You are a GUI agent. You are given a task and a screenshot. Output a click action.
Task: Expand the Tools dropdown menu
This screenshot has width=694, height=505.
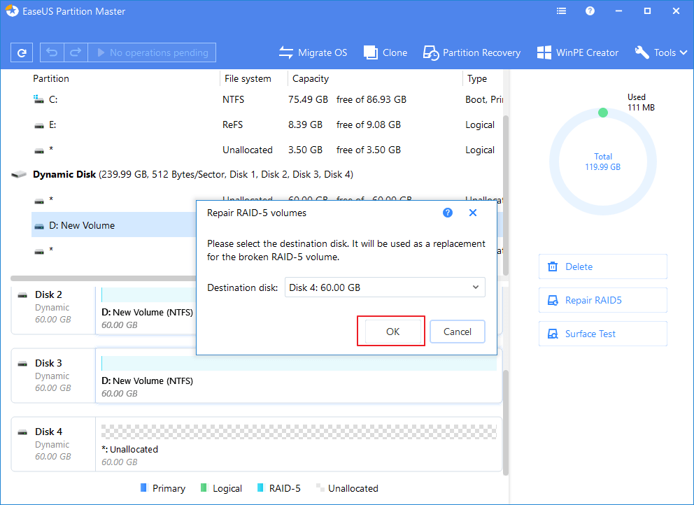point(660,52)
